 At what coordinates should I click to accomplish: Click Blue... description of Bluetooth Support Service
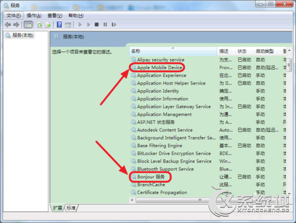pyautogui.click(x=226, y=169)
